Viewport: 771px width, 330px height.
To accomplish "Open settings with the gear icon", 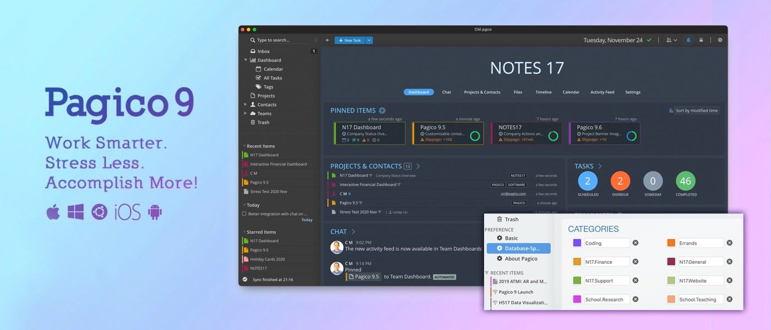I will point(719,40).
